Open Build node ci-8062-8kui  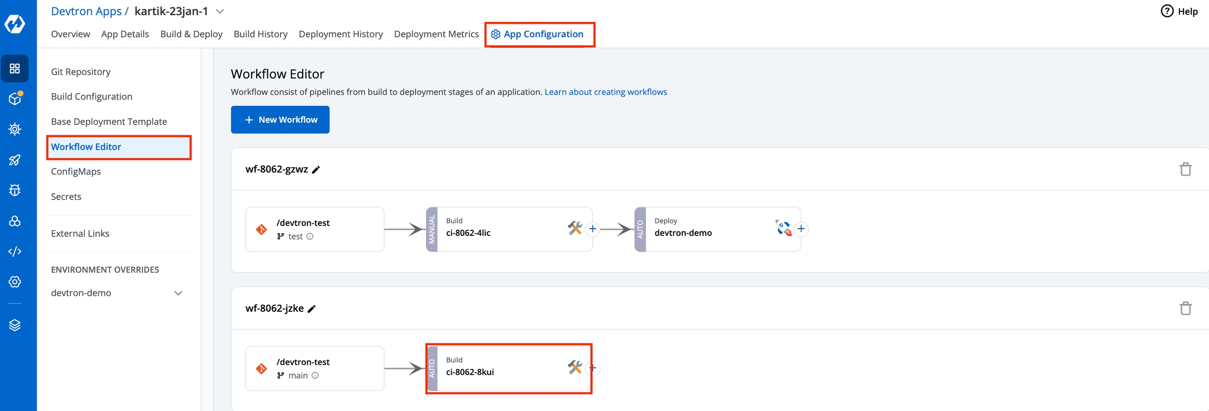[x=510, y=368]
